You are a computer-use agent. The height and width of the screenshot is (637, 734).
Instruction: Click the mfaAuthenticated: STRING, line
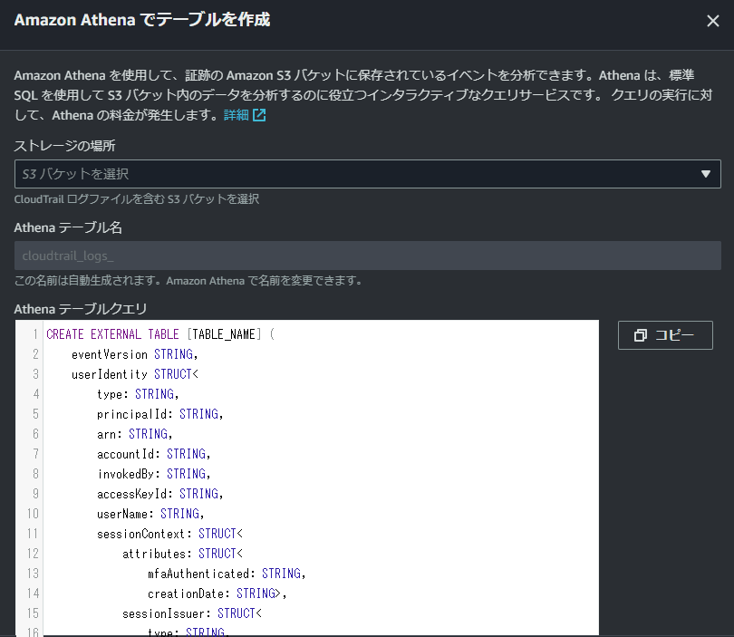point(227,574)
